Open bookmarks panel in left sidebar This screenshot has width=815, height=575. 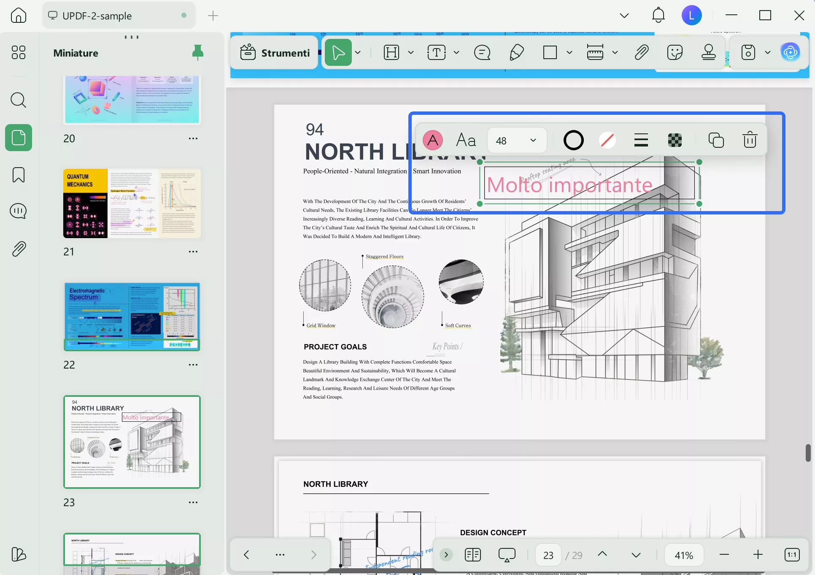[x=19, y=175]
